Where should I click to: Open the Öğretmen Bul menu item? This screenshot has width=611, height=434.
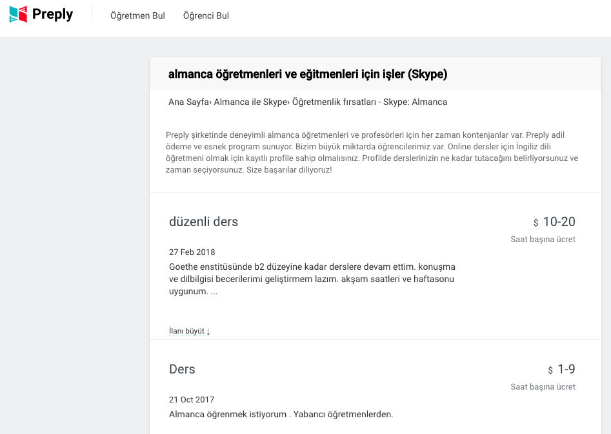pyautogui.click(x=137, y=15)
